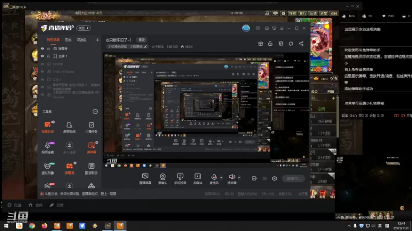
Task: Toggle visibility of the SRW30 source
Action: [42, 64]
